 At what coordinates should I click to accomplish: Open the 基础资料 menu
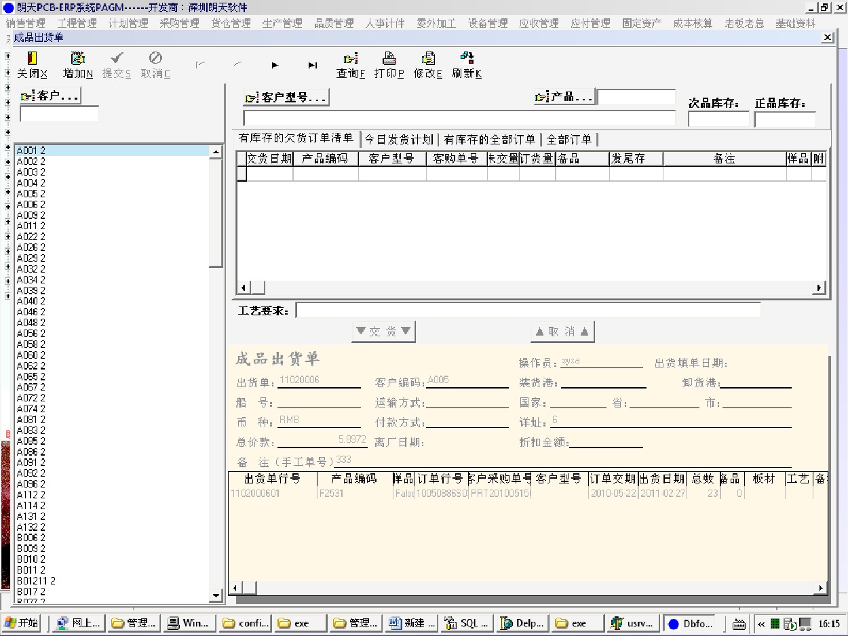[796, 23]
